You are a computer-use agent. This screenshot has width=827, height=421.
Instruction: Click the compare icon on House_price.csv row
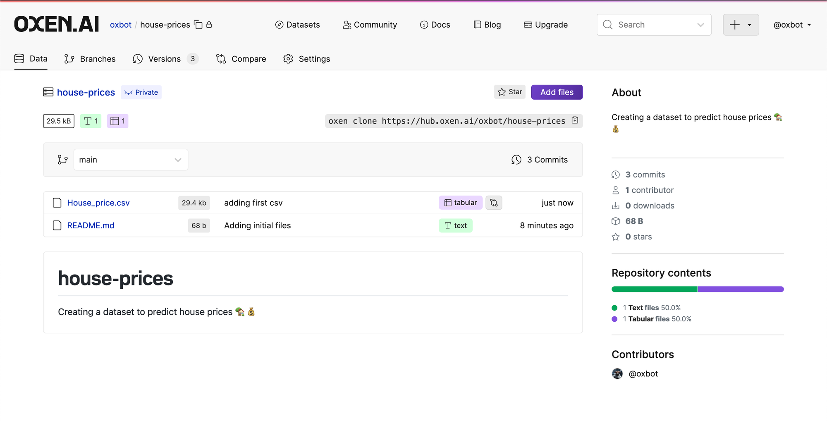coord(494,203)
